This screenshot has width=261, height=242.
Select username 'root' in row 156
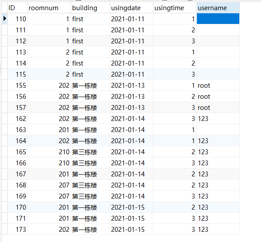pos(218,96)
